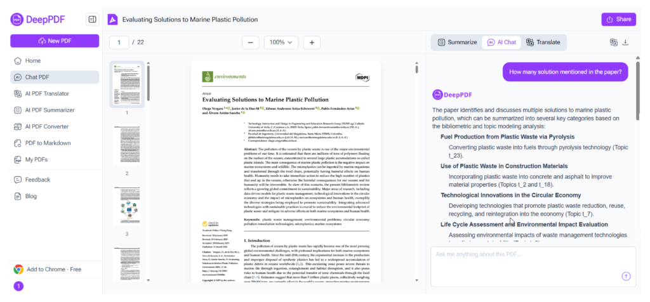Zoom in with the plus button
The width and height of the screenshot is (650, 302).
coord(312,43)
